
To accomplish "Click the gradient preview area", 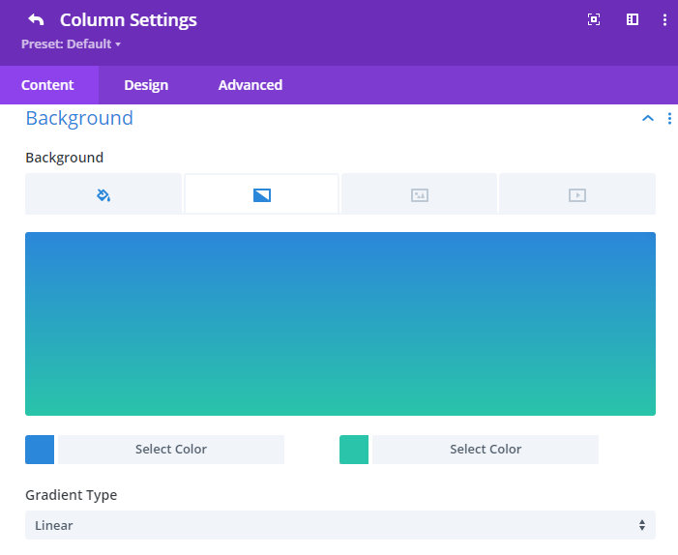I will pyautogui.click(x=340, y=324).
